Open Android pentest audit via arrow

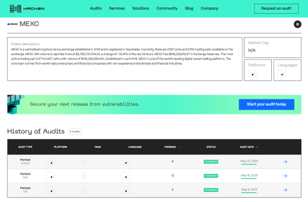coord(285,162)
